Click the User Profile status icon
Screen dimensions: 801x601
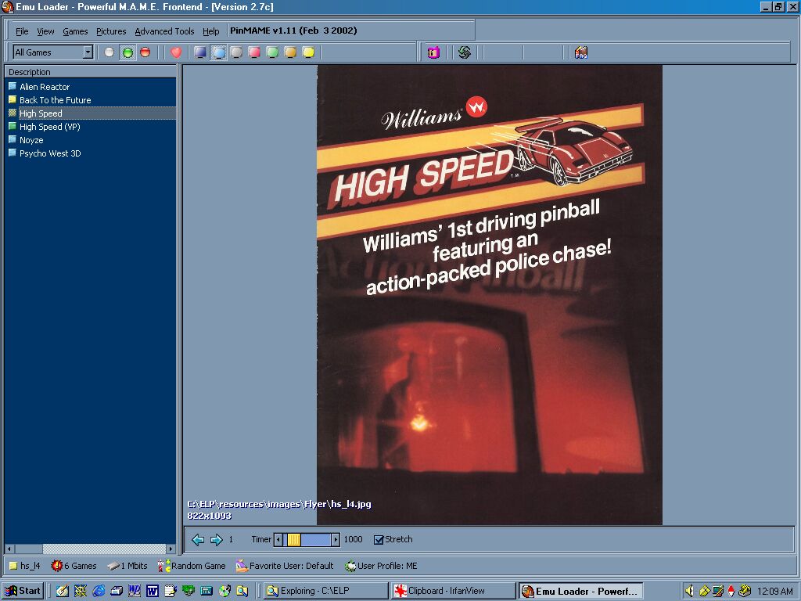coord(350,566)
